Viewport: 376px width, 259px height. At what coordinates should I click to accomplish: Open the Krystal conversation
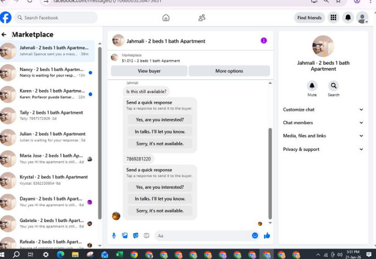click(x=47, y=180)
